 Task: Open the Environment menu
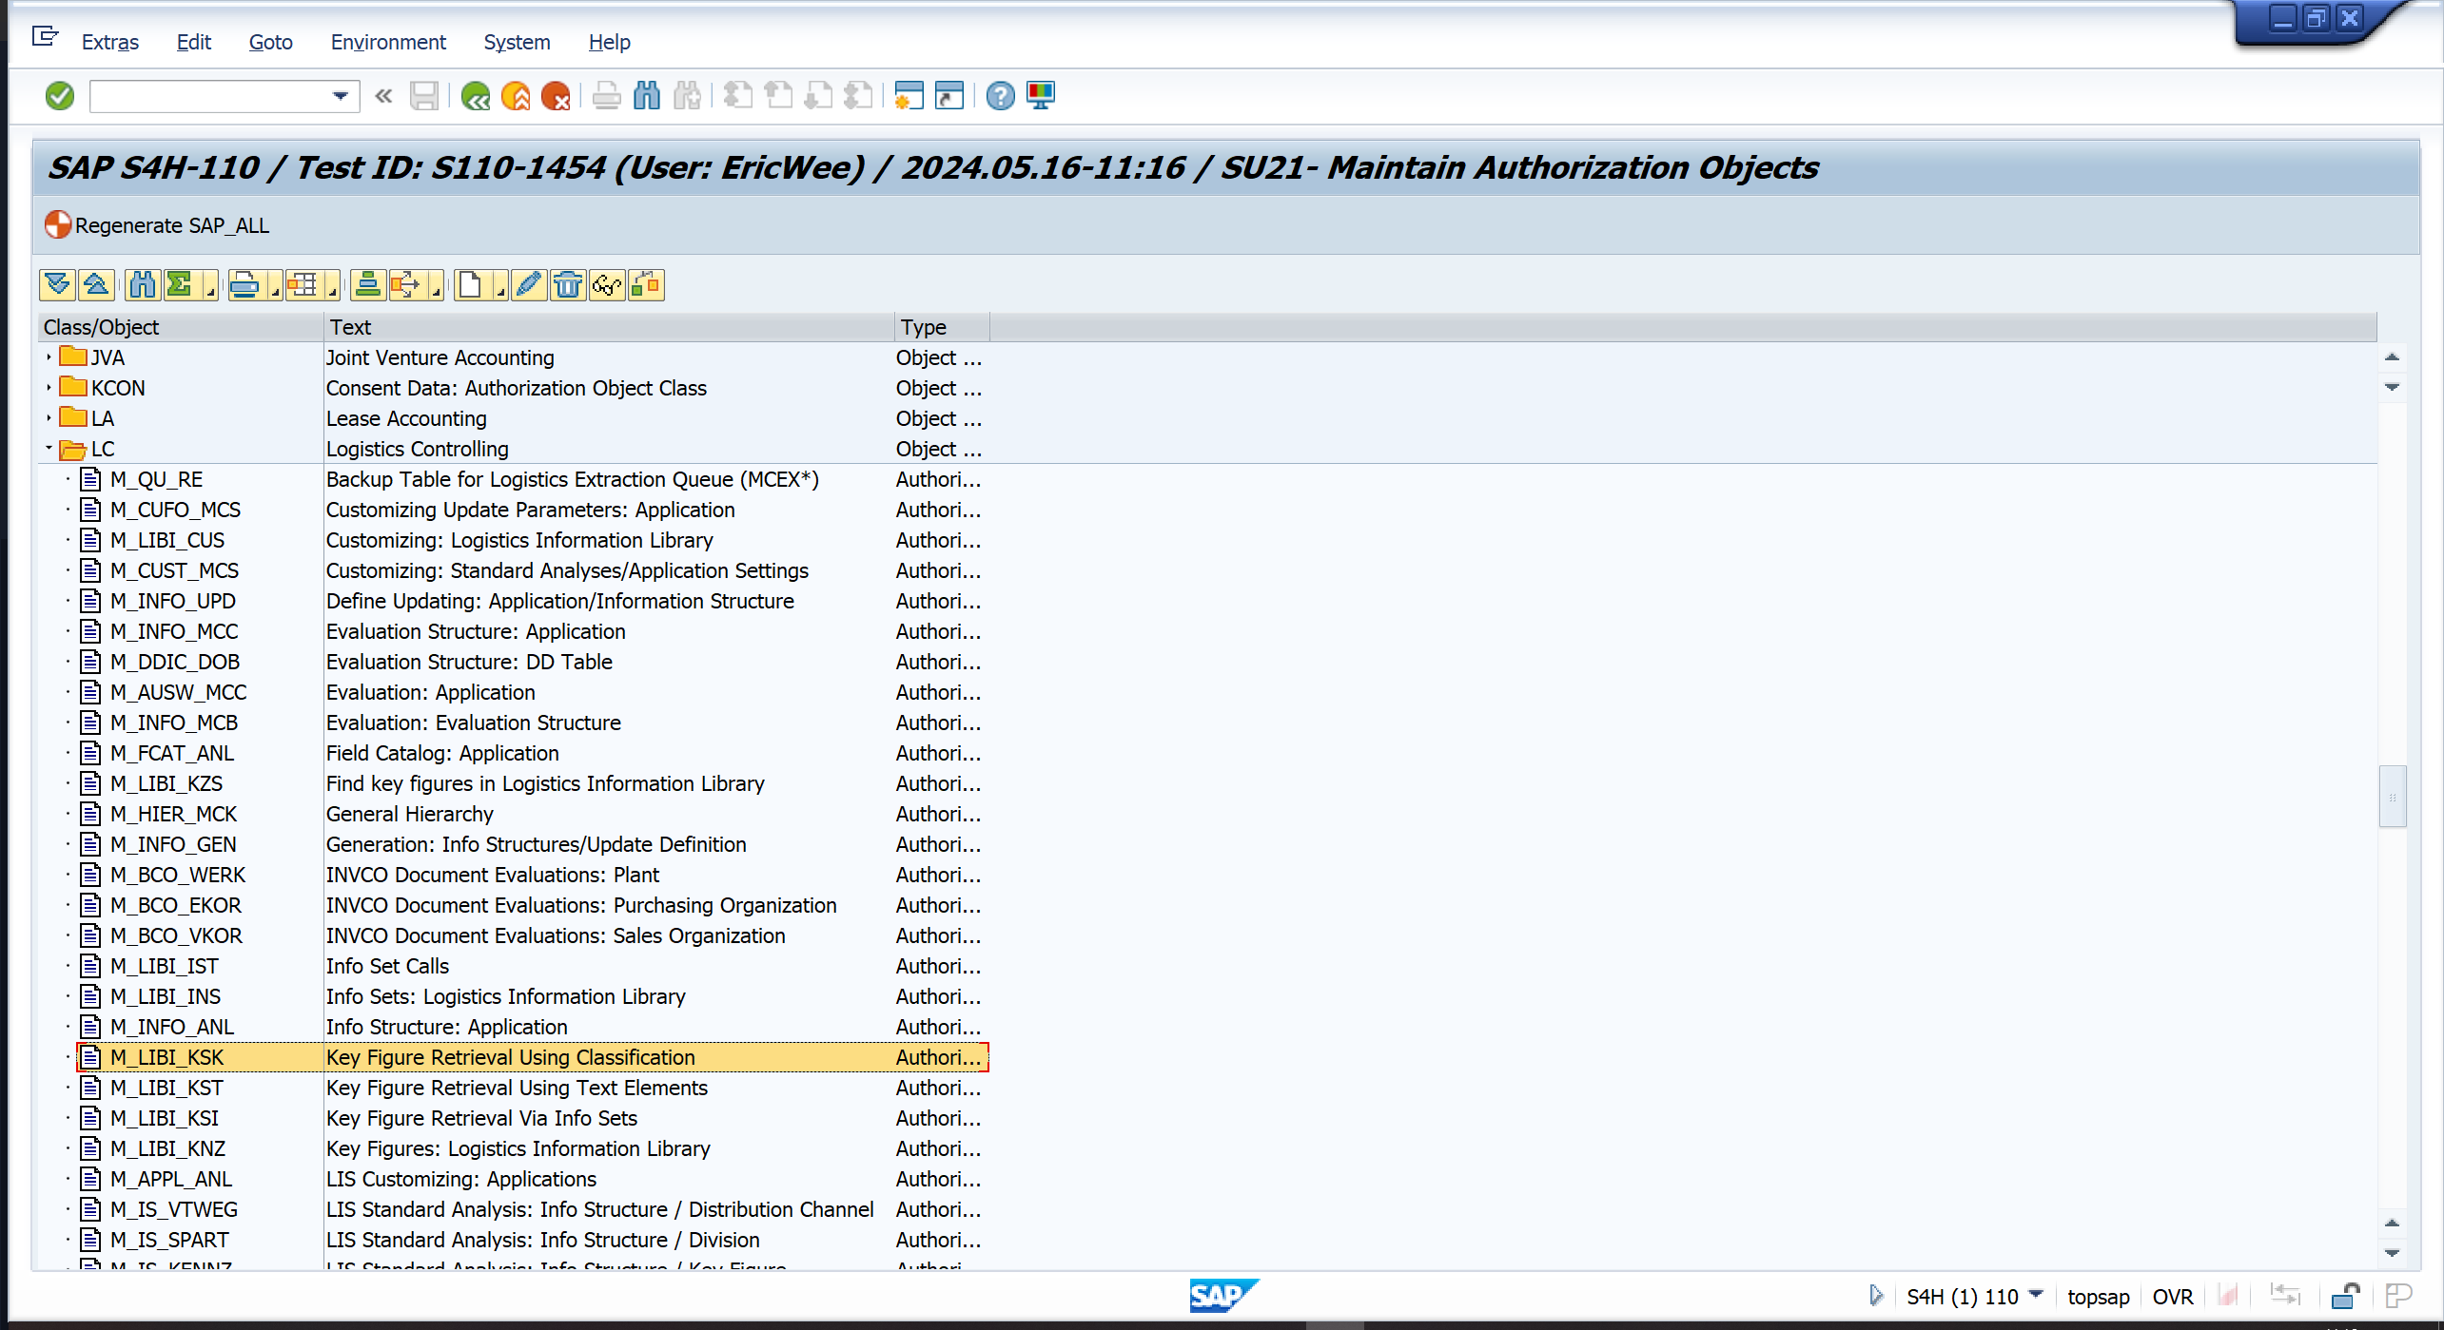(x=387, y=42)
